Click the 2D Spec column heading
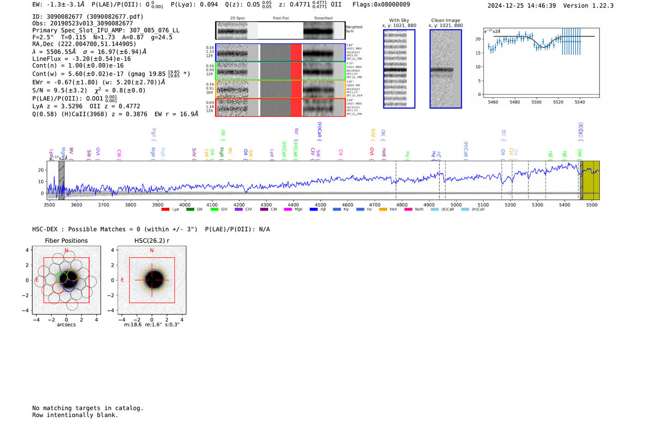Screen dimensions: 646x440 coord(238,18)
